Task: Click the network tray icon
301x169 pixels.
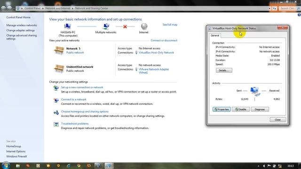Action: (x=280, y=166)
